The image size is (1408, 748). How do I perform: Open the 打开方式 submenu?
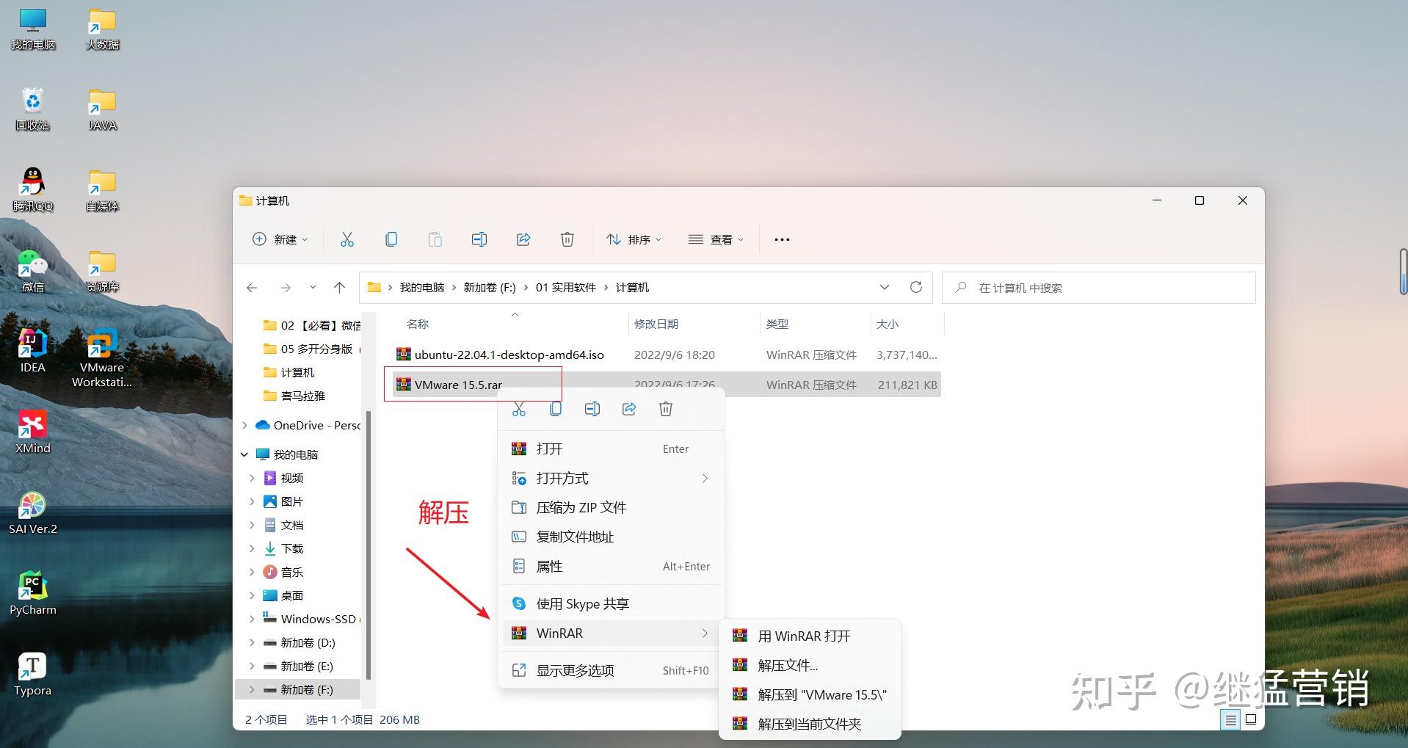611,478
